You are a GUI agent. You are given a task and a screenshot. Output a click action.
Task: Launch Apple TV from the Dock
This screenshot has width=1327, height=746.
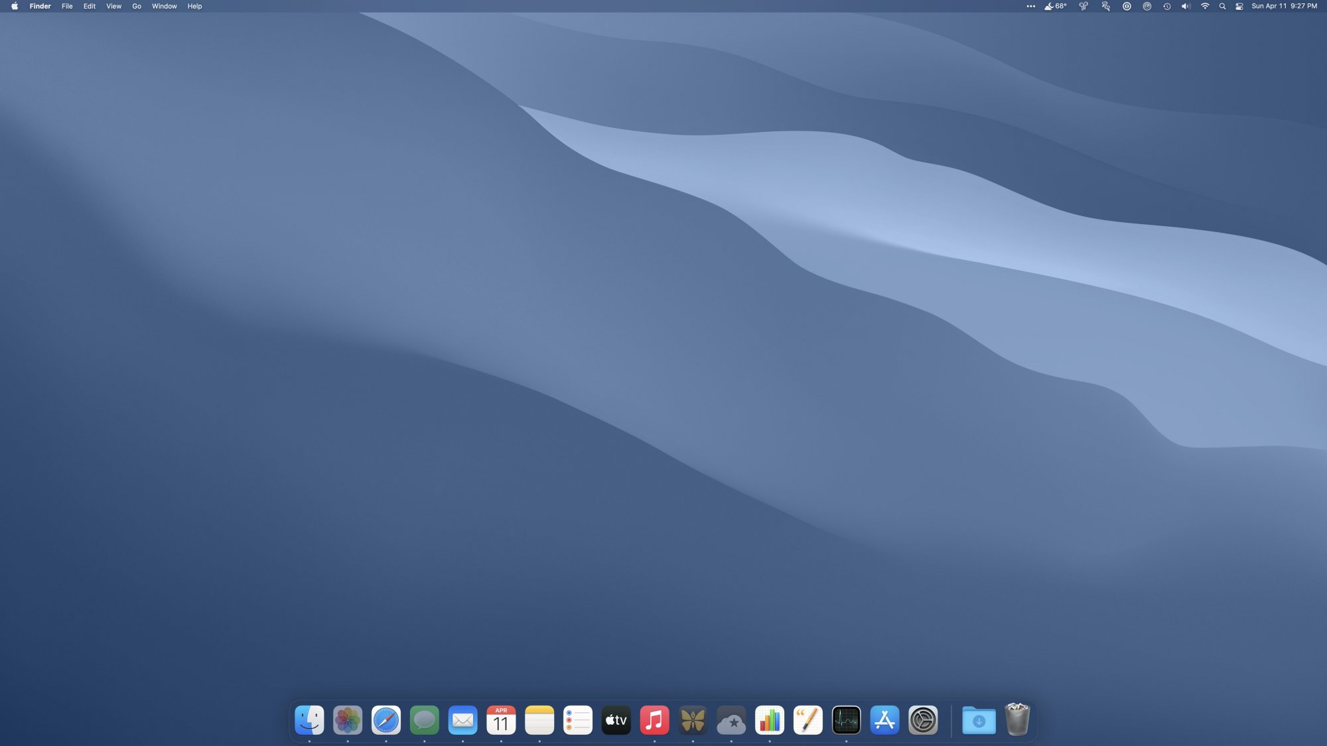tap(616, 720)
